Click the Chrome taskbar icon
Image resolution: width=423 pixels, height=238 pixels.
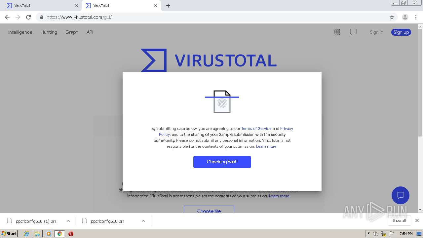tap(59, 234)
